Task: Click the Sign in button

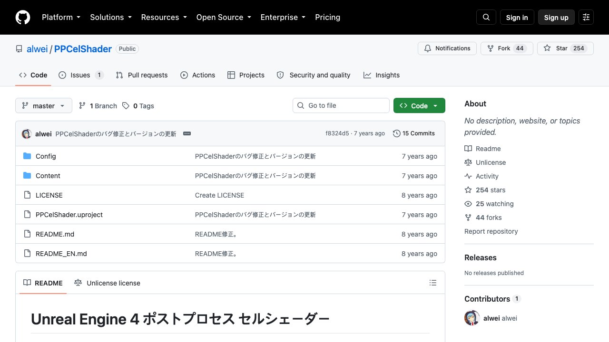Action: pos(517,17)
